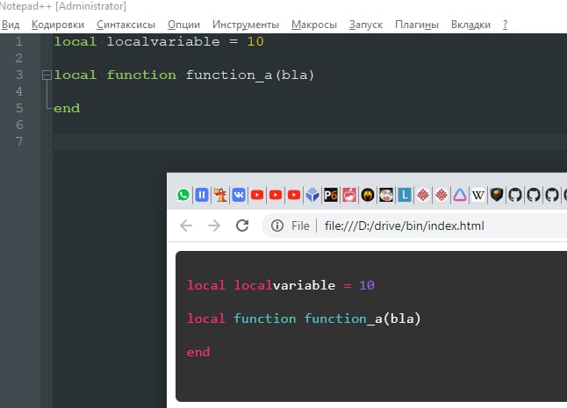The height and width of the screenshot is (408, 567).
Task: Open the Запуск menu
Action: [366, 25]
